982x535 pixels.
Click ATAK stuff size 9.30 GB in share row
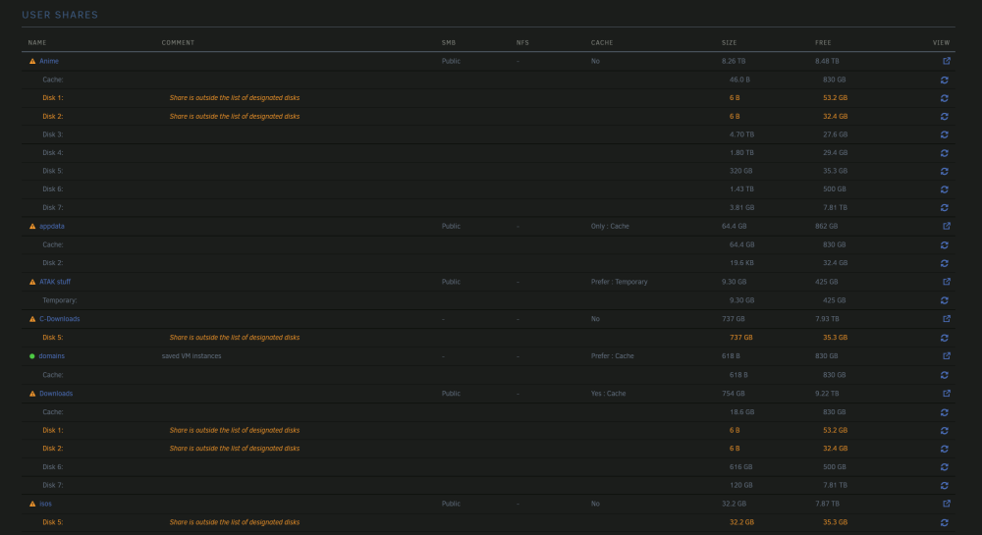(x=734, y=282)
